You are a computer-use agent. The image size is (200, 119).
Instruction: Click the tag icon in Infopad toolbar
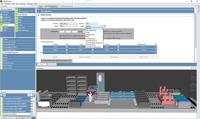click(x=1, y=95)
